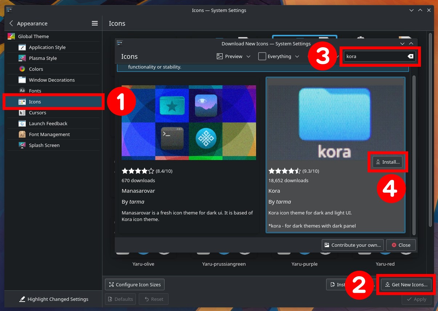438x311 pixels.
Task: Collapse the download dialog via titlebar down chevron
Action: (x=402, y=44)
